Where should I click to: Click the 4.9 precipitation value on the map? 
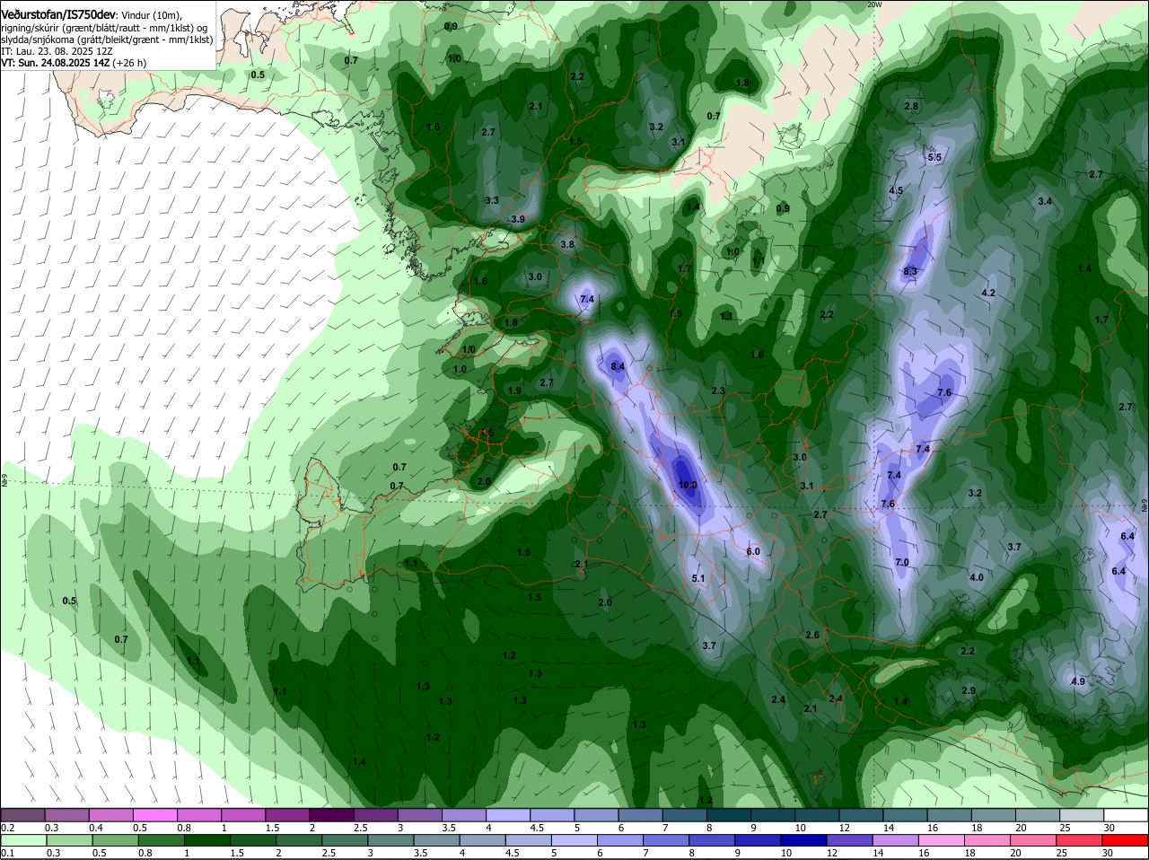pyautogui.click(x=1078, y=681)
